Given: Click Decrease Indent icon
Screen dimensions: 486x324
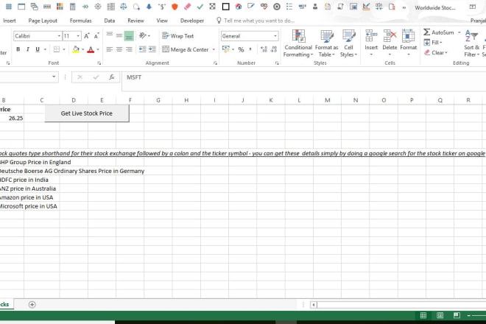Looking at the screenshot, I should click(x=142, y=49).
